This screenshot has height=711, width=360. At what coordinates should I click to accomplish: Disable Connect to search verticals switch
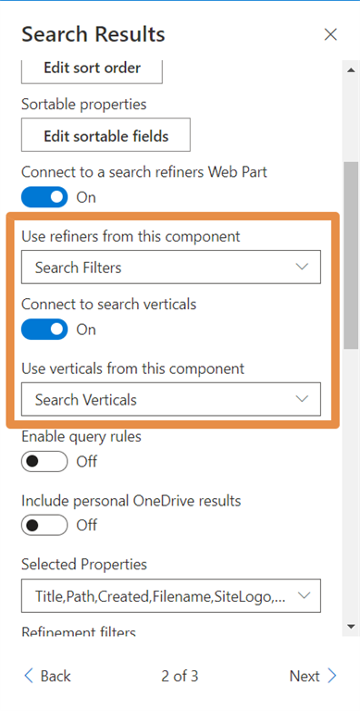click(44, 330)
